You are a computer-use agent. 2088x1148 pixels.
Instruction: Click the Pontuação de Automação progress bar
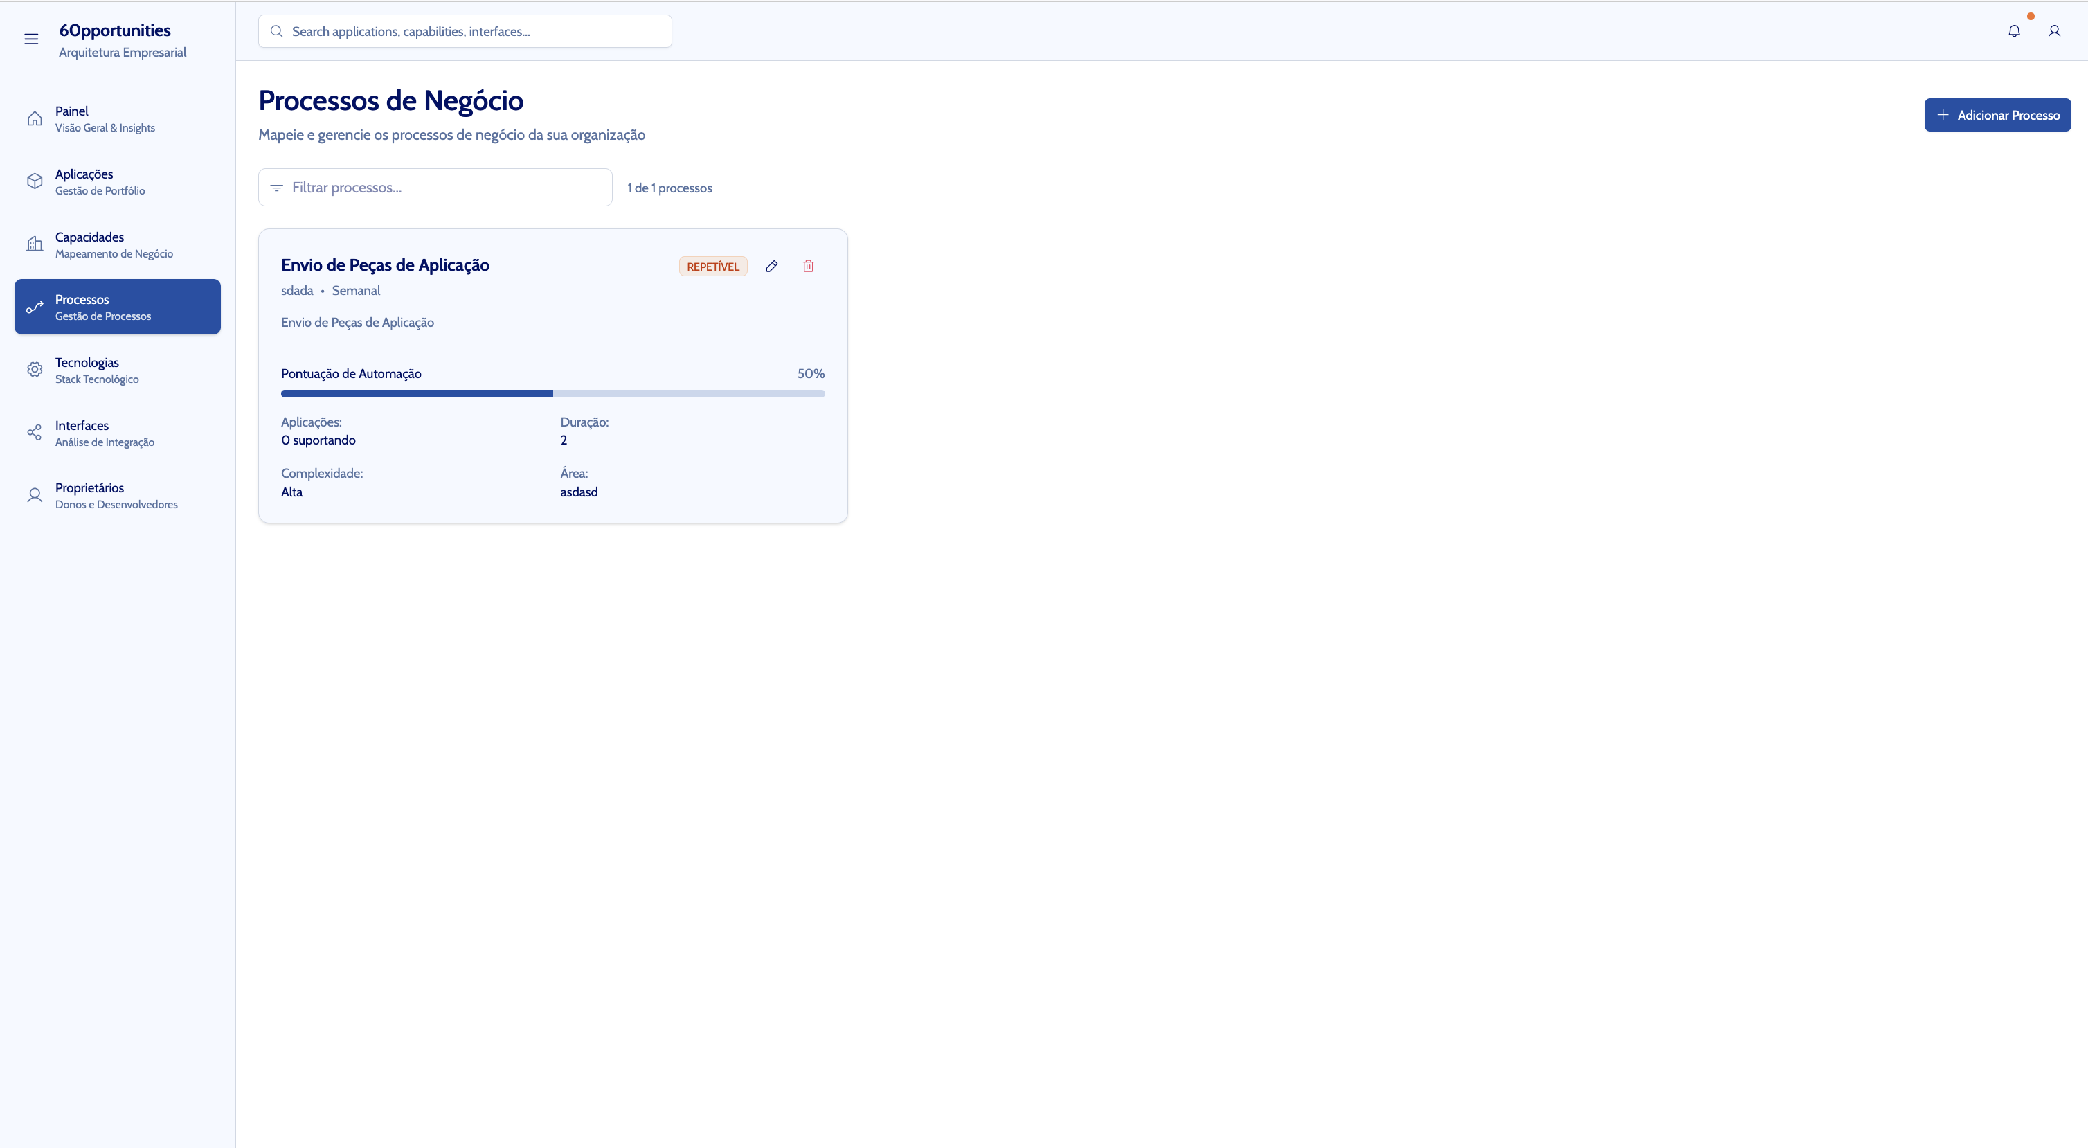point(552,394)
